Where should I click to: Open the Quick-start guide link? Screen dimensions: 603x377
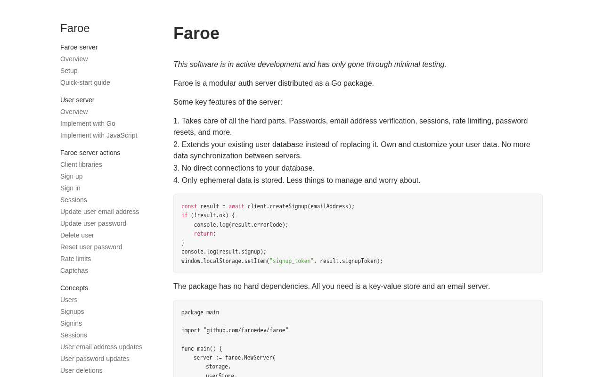(x=85, y=82)
